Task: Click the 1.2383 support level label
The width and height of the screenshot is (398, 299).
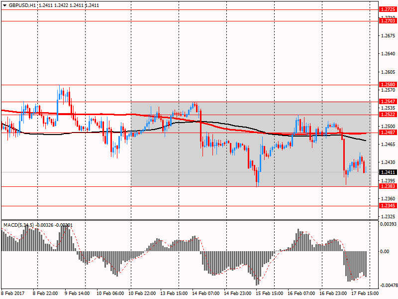Action: [x=388, y=186]
